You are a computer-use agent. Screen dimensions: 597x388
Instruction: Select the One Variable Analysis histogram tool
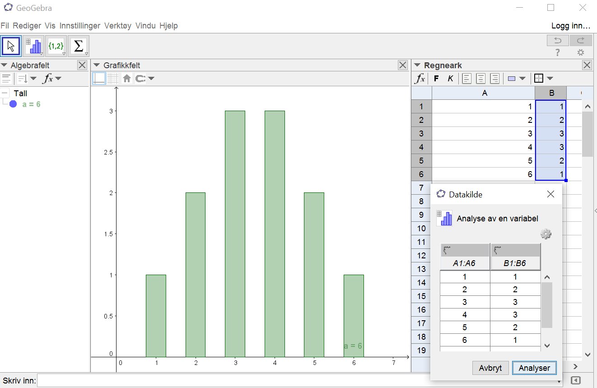point(34,46)
